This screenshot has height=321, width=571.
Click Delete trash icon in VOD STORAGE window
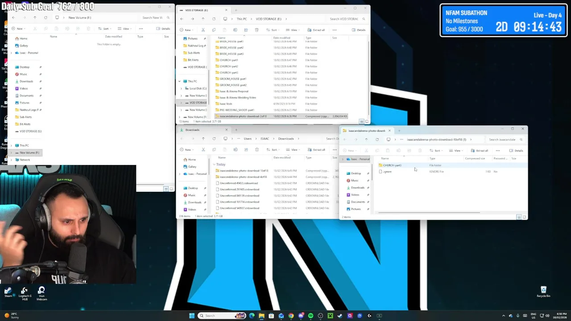click(x=257, y=30)
